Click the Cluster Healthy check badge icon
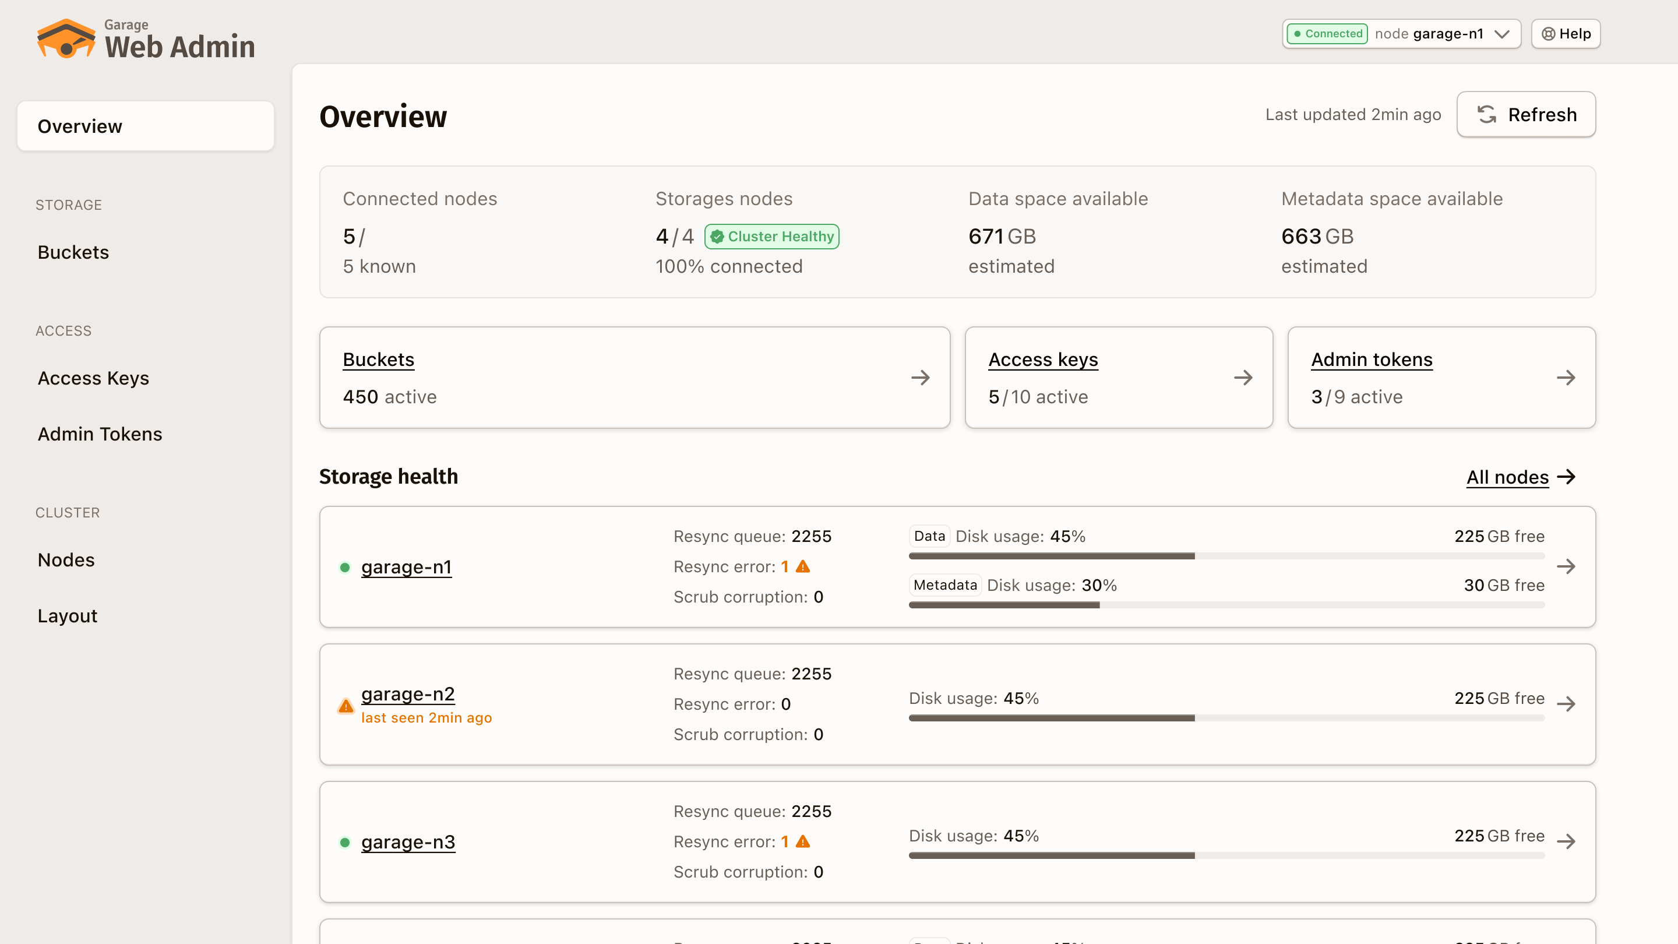This screenshot has width=1678, height=944. [x=717, y=237]
